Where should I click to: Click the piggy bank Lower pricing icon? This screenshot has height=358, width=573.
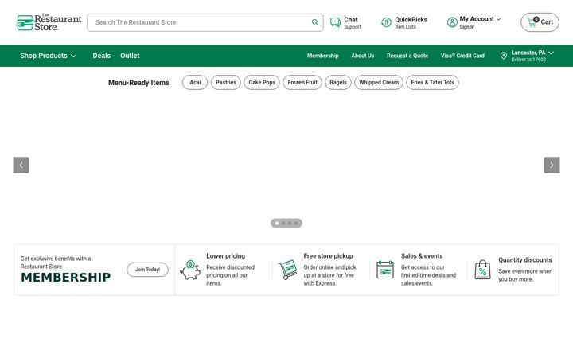coord(190,270)
